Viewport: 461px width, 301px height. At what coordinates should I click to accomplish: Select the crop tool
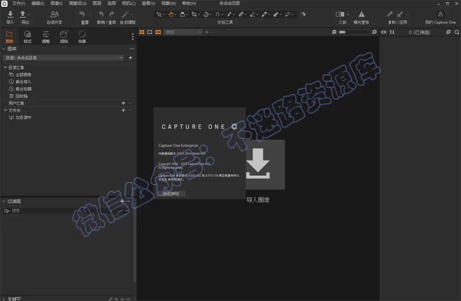[x=194, y=14]
